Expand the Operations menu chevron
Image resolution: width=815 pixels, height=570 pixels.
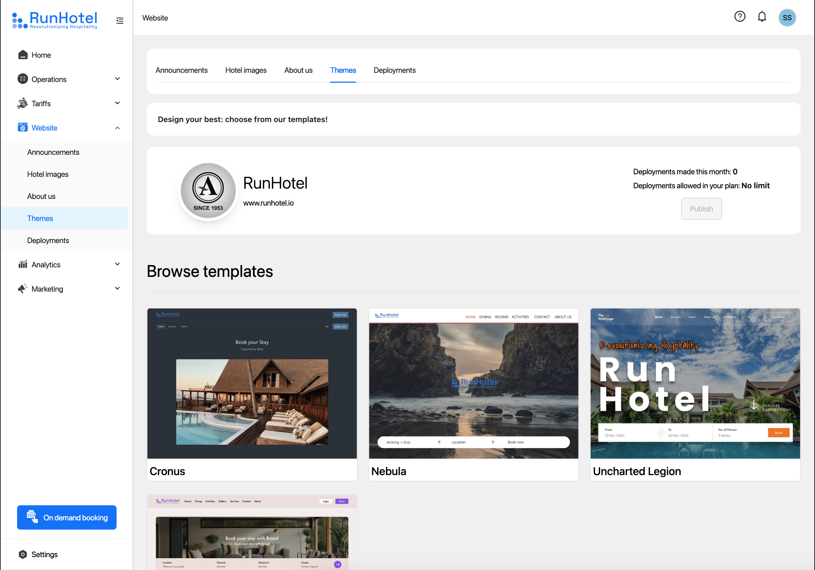pyautogui.click(x=118, y=79)
